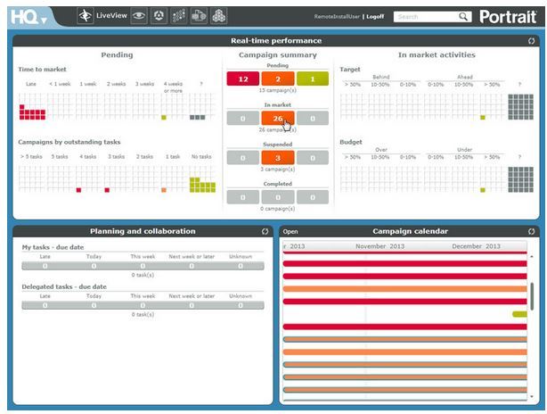
Task: Click the magnifier search icon
Action: [463, 16]
